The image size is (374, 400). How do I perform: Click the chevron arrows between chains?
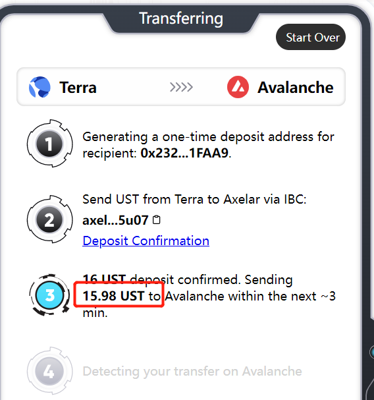click(x=181, y=87)
